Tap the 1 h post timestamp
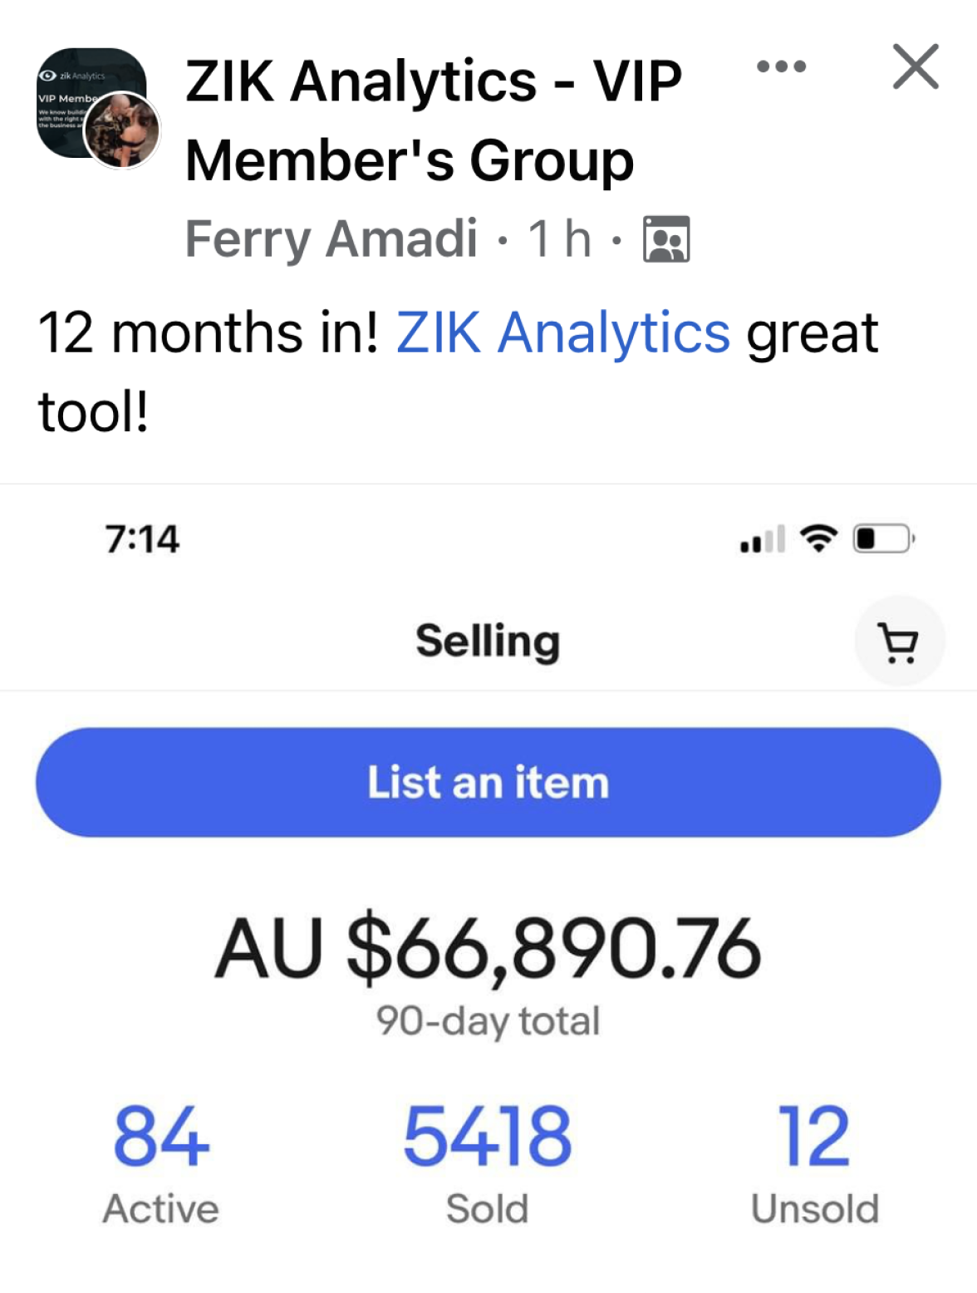This screenshot has width=977, height=1293. point(560,239)
